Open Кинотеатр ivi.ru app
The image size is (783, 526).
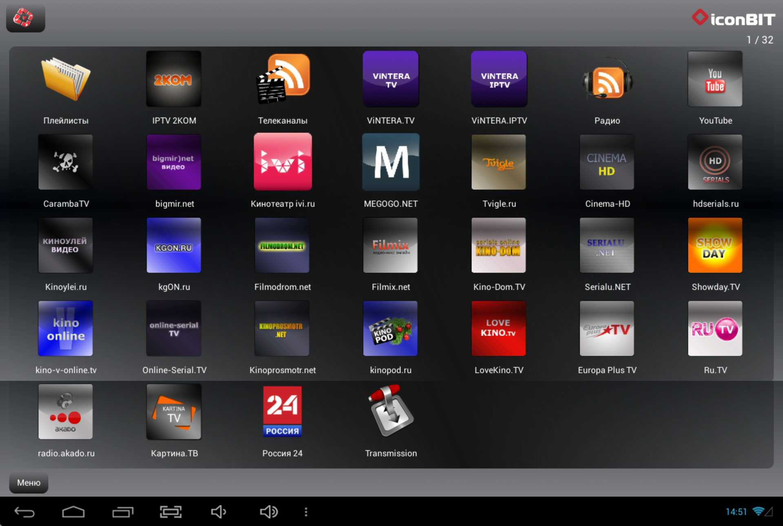point(283,162)
